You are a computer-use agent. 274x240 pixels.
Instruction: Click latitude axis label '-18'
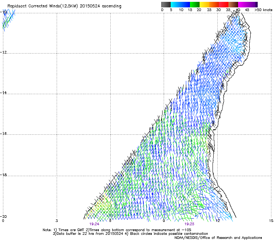point(3,175)
